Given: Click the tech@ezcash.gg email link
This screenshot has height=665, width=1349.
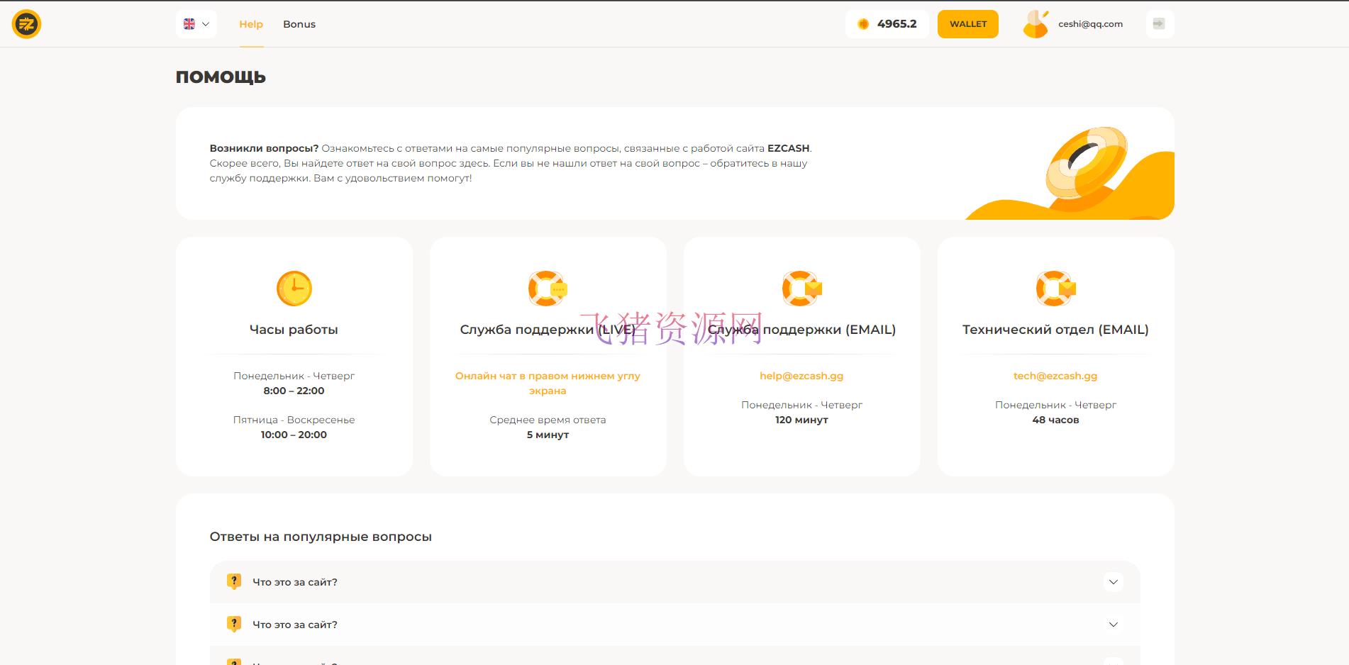Looking at the screenshot, I should point(1055,376).
